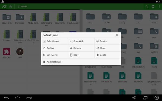
Task: Choose Select Items in default.prop menu
Action: point(55,41)
